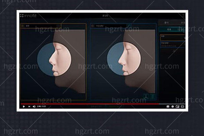
Task: Open the dropdown field in right panel
Action: pyautogui.click(x=172, y=37)
